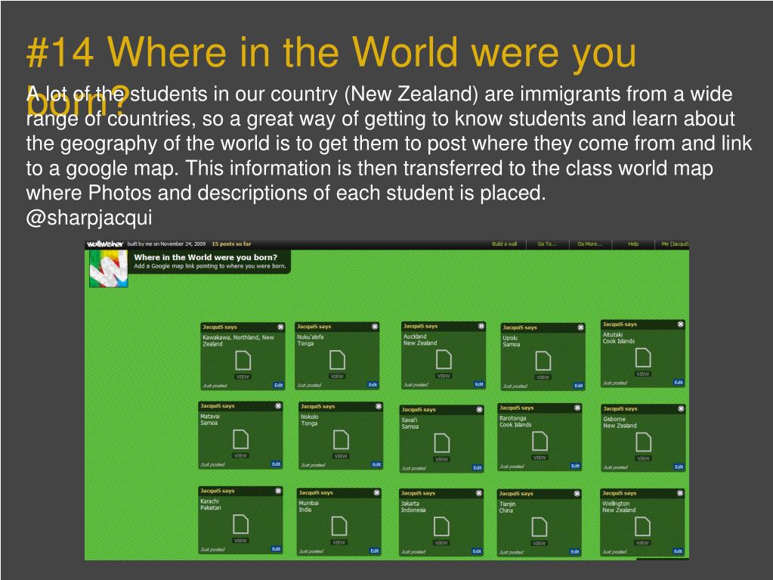This screenshot has width=773, height=580.
Task: Edit the Nuku'alofa Tonga note
Action: point(373,385)
